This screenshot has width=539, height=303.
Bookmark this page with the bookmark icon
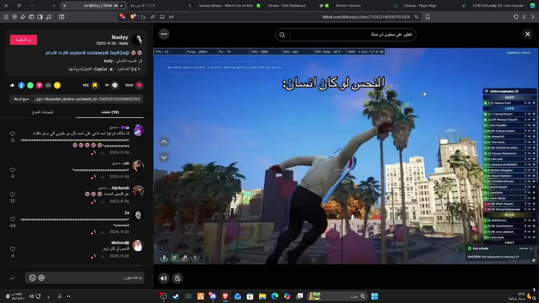coord(427,17)
